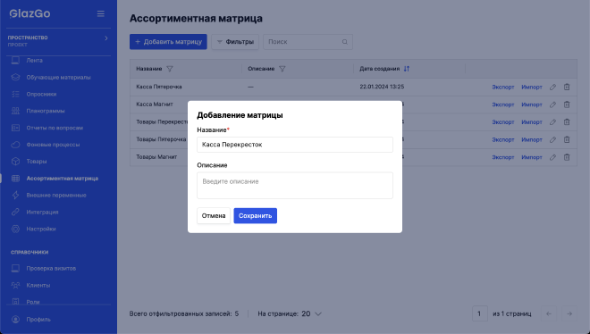
Task: Go to previous page arrow
Action: coord(549,313)
